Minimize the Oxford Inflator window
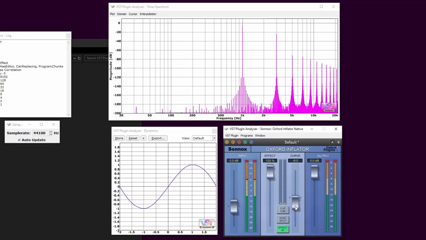 pyautogui.click(x=312, y=129)
